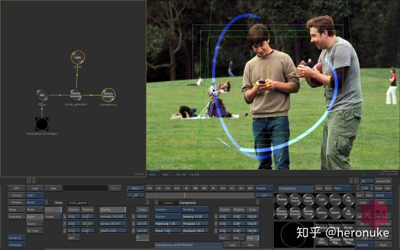Image resolution: width=400 pixels, height=250 pixels.
Task: Switch to the Circles tab
Action: pos(59,203)
